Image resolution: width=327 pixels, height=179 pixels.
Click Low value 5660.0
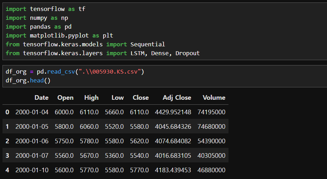pyautogui.click(x=114, y=112)
